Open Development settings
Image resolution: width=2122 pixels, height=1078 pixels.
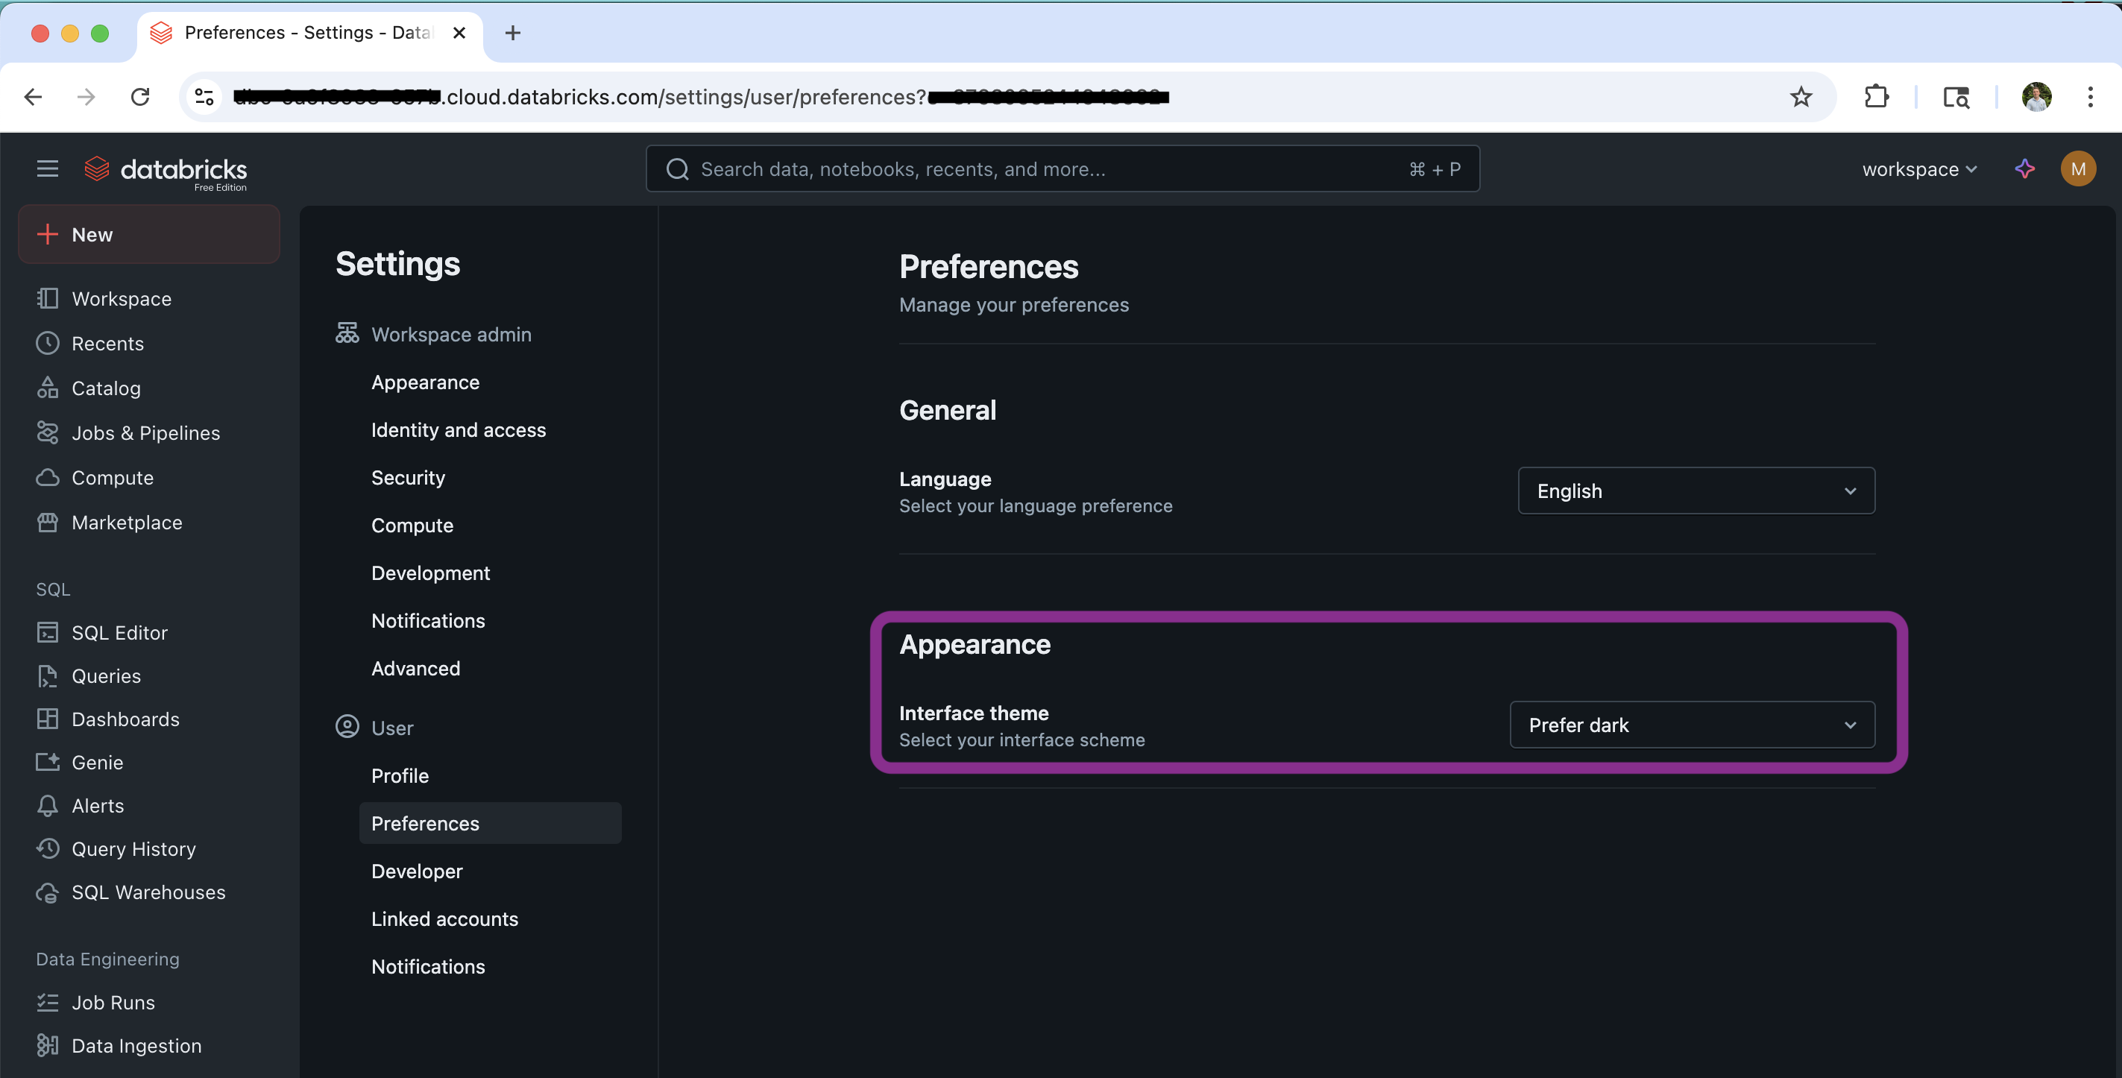(430, 573)
